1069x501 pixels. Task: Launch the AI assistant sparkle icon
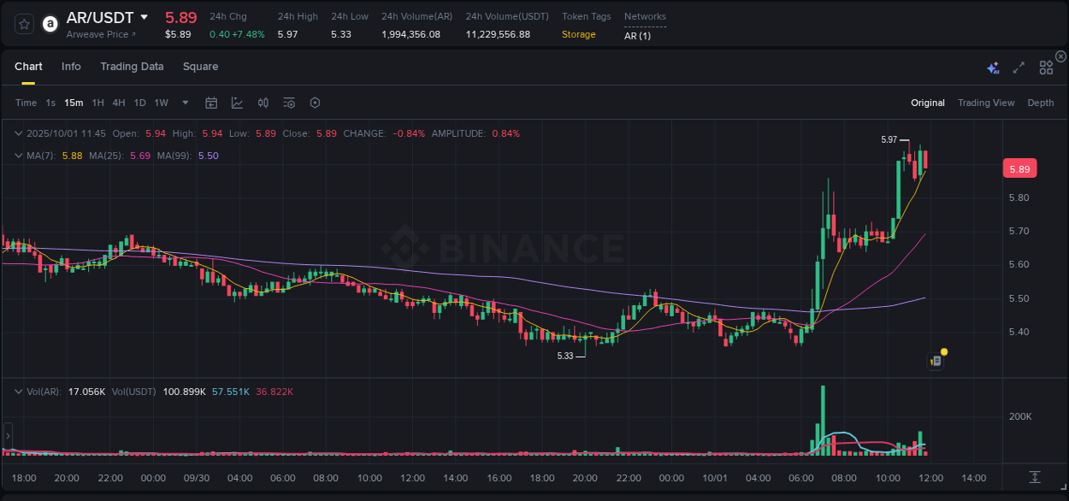point(993,67)
